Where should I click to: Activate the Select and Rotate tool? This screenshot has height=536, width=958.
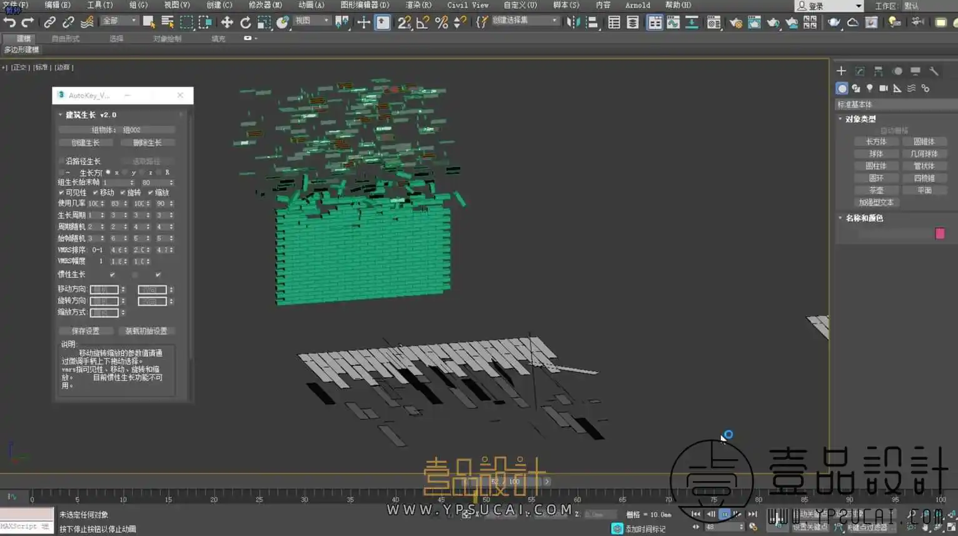pos(246,23)
